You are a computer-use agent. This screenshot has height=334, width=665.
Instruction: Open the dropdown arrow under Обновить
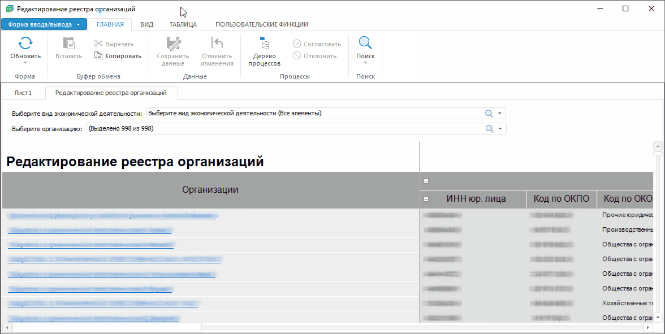(25, 63)
